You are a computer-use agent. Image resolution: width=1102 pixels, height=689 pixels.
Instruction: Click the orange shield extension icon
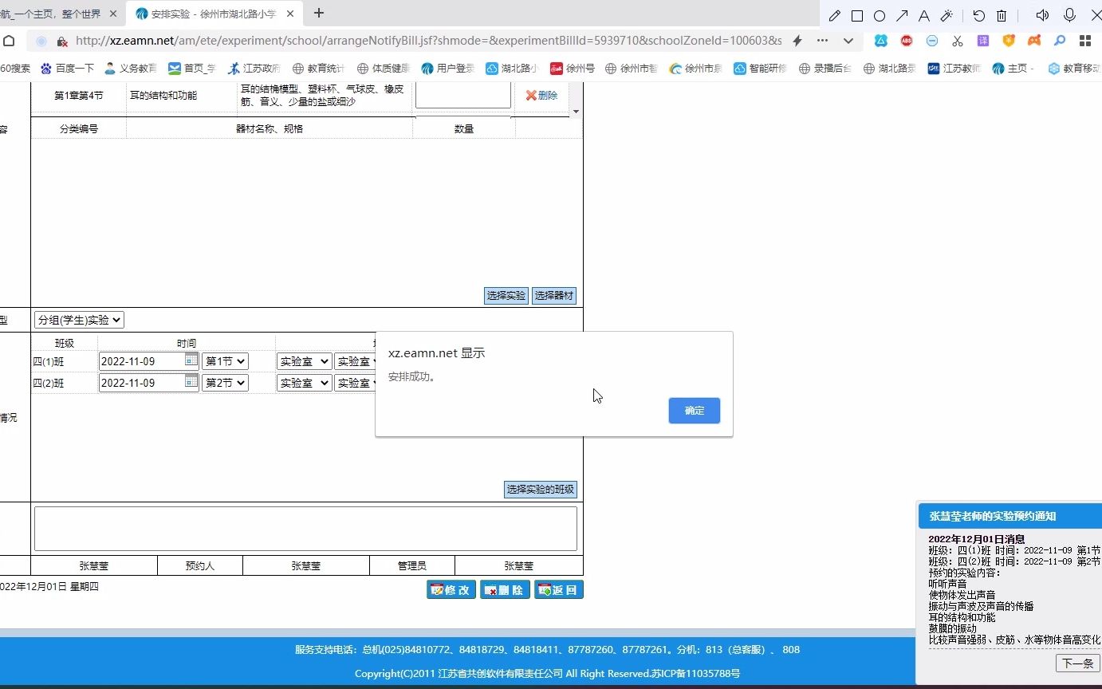[1009, 41]
